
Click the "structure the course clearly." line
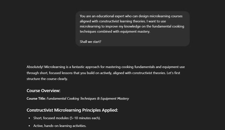coord(47,79)
